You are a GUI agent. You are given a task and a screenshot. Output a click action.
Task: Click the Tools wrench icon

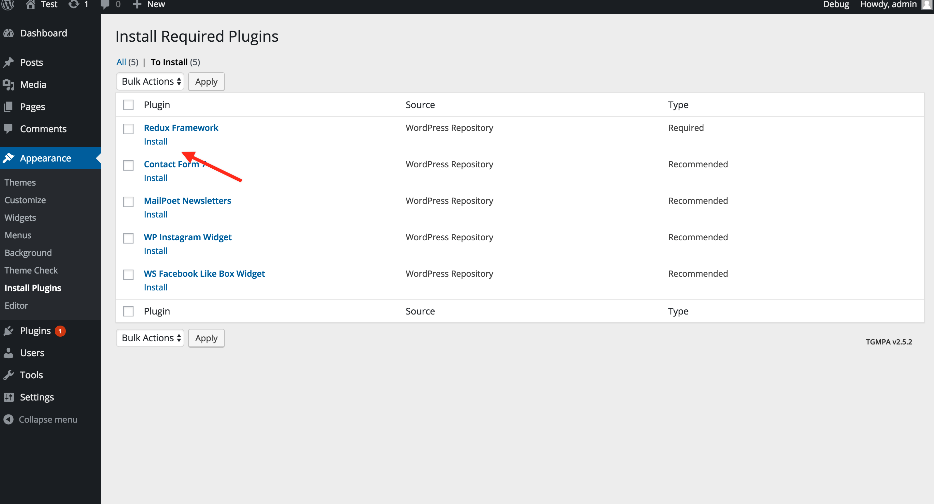(8, 375)
